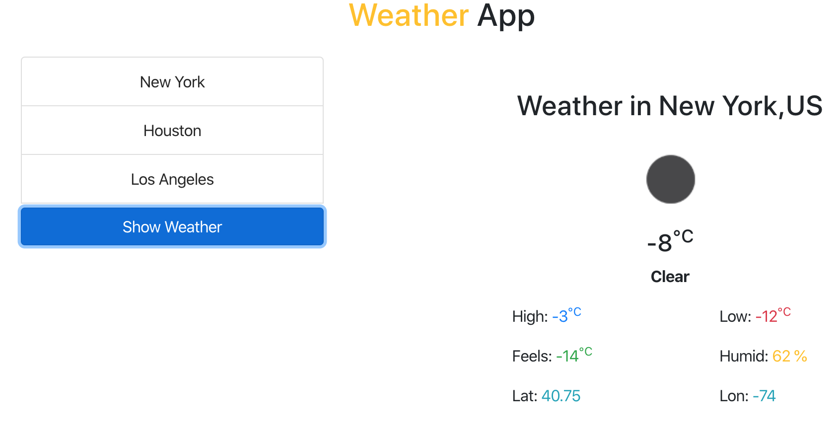Choose Houston from the city list
This screenshot has height=434, width=840.
tap(172, 131)
